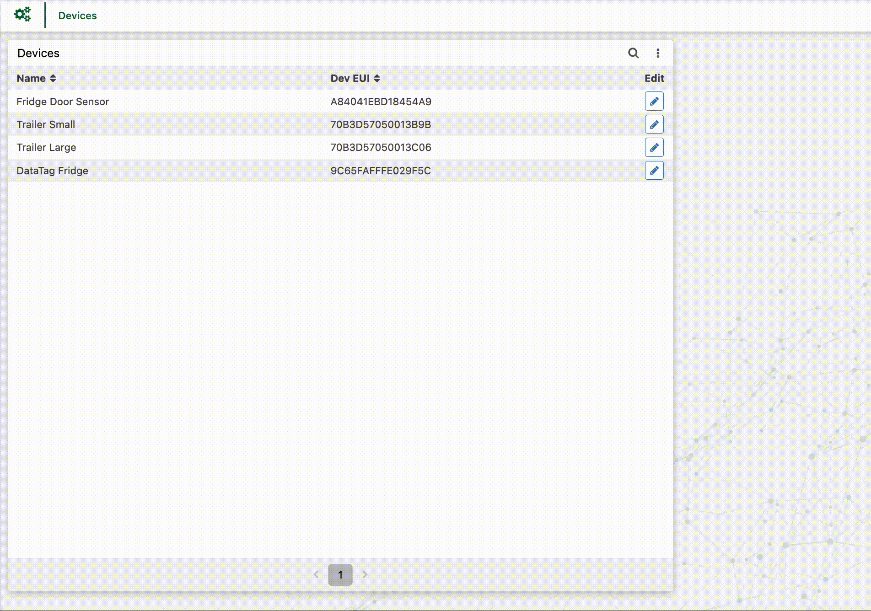Open the three-dot options menu
The height and width of the screenshot is (611, 871).
tap(658, 53)
